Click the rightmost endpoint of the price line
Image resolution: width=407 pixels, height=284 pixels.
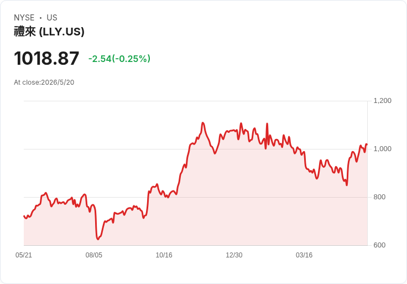pyautogui.click(x=367, y=144)
